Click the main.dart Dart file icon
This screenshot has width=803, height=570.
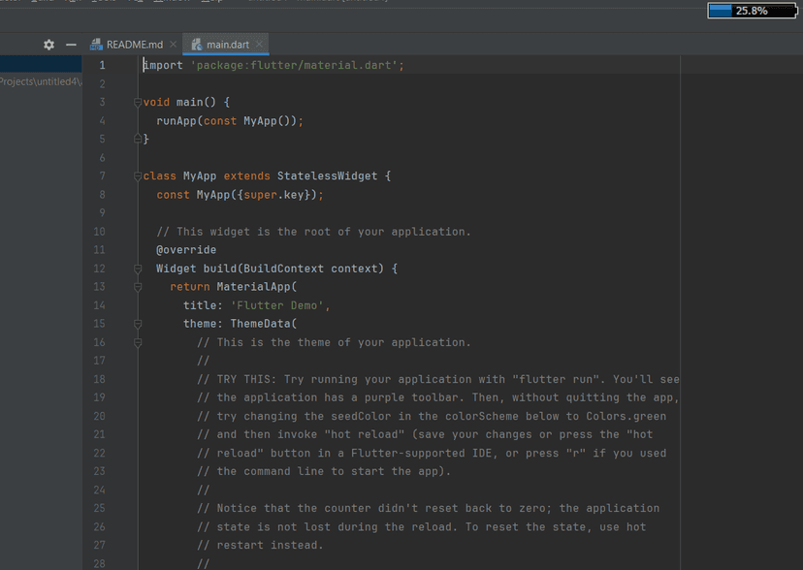(x=197, y=45)
